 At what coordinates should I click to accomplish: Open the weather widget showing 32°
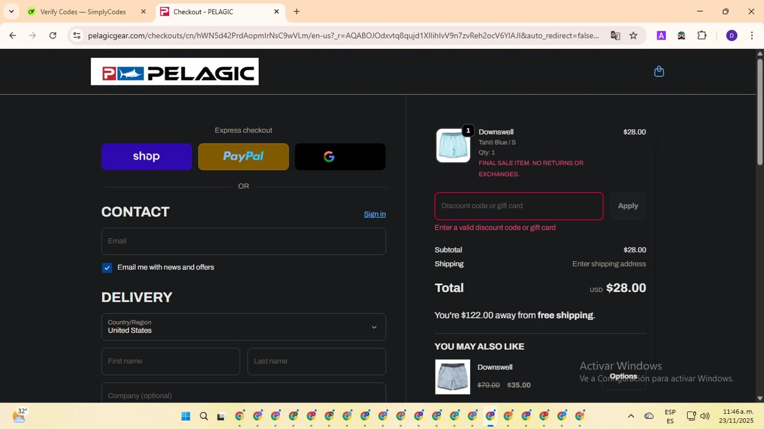click(x=19, y=416)
